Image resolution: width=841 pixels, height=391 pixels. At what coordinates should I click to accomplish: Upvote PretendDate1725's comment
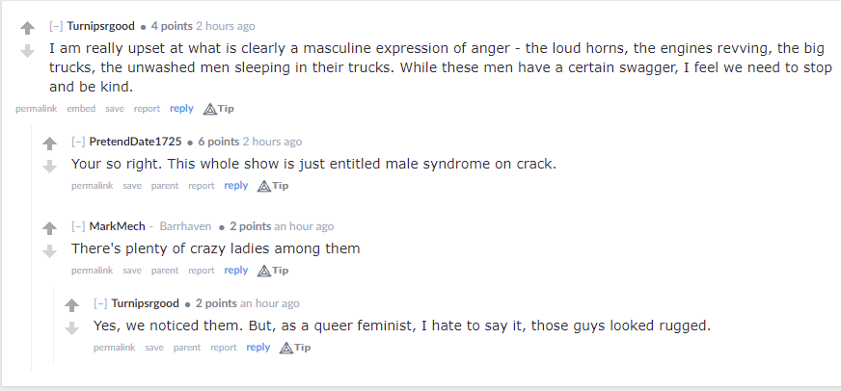tap(49, 144)
